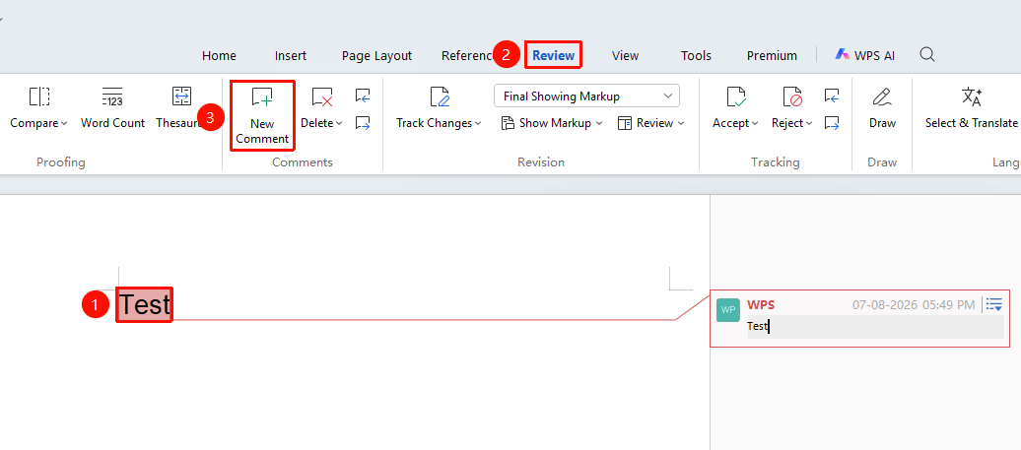Click the comment timestamp 07-08-2026 05:49 PM
This screenshot has width=1021, height=450.
point(914,305)
